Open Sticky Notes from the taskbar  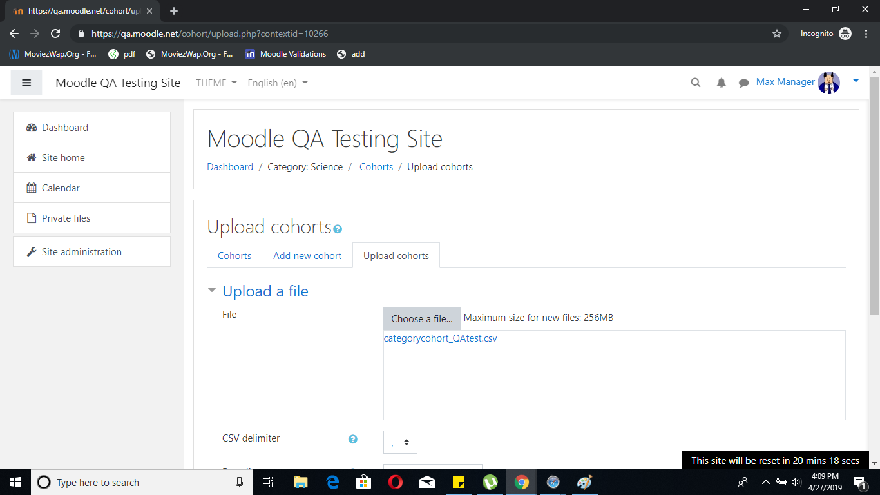coord(459,482)
